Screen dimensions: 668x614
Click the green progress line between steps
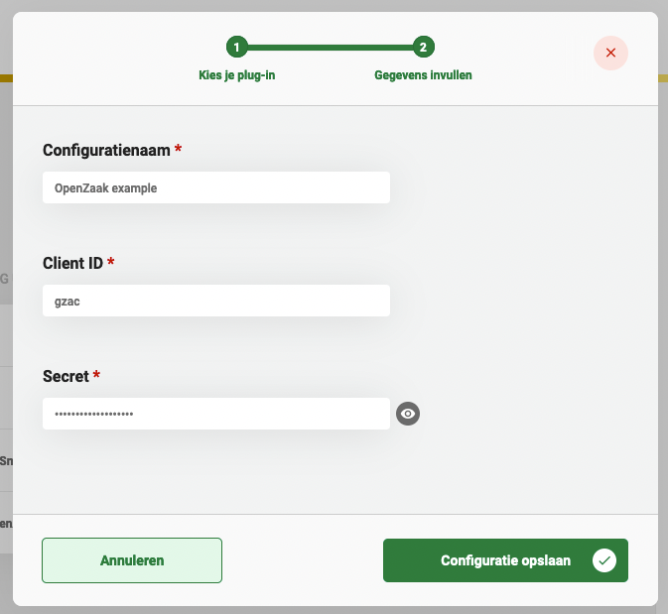click(x=330, y=47)
